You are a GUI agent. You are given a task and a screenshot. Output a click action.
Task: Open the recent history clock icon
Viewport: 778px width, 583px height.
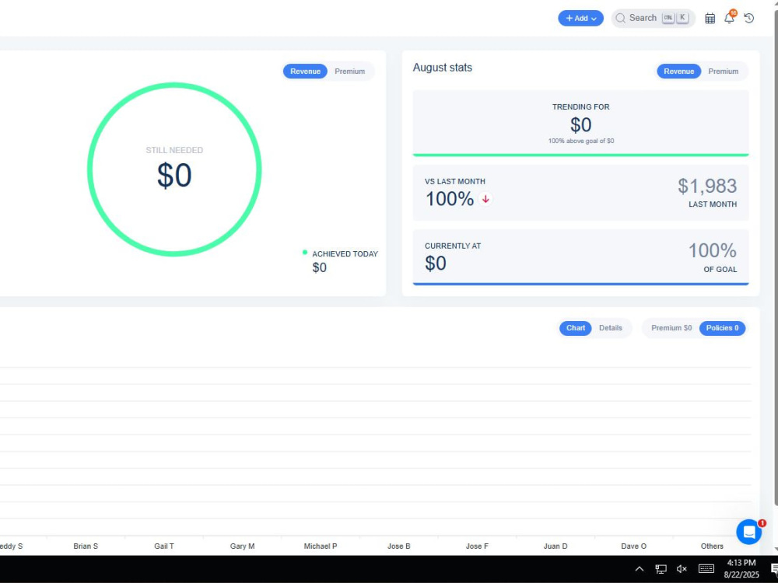coord(749,19)
